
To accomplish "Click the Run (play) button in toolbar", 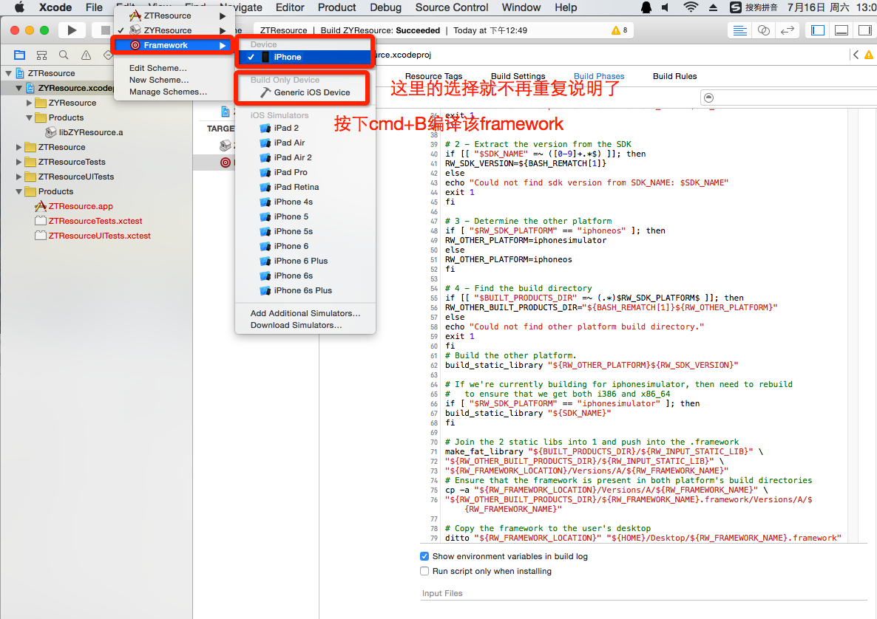I will 72,30.
